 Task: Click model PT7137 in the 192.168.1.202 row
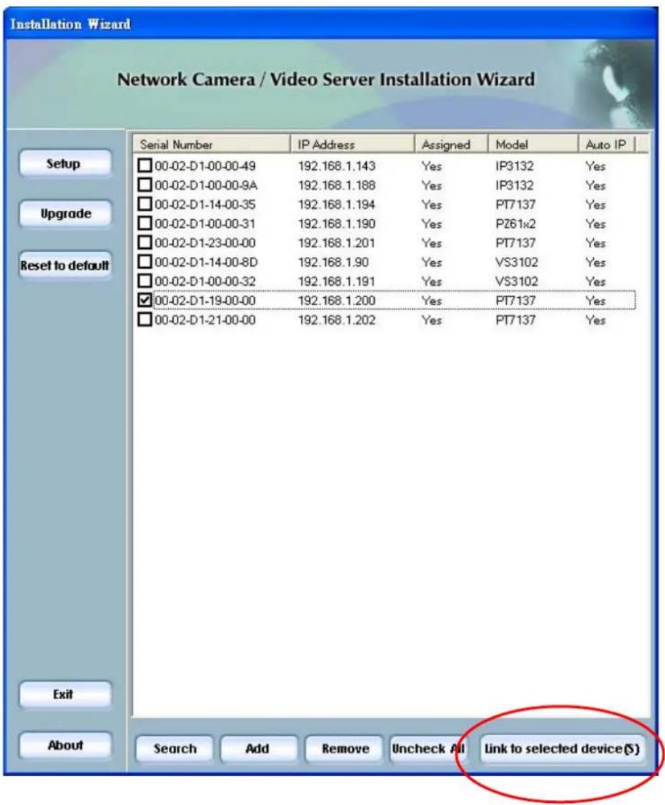point(516,320)
